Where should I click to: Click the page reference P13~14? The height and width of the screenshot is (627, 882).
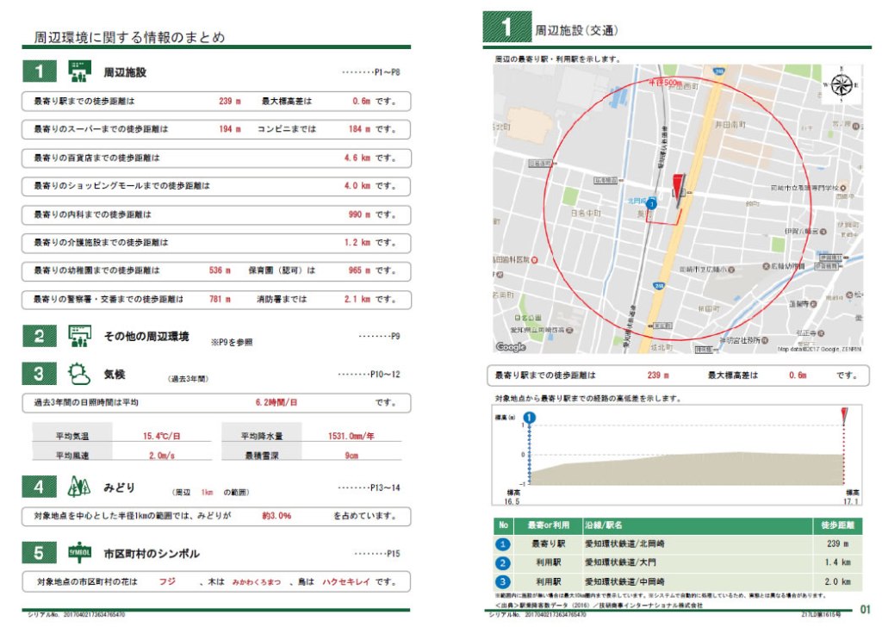tap(385, 487)
